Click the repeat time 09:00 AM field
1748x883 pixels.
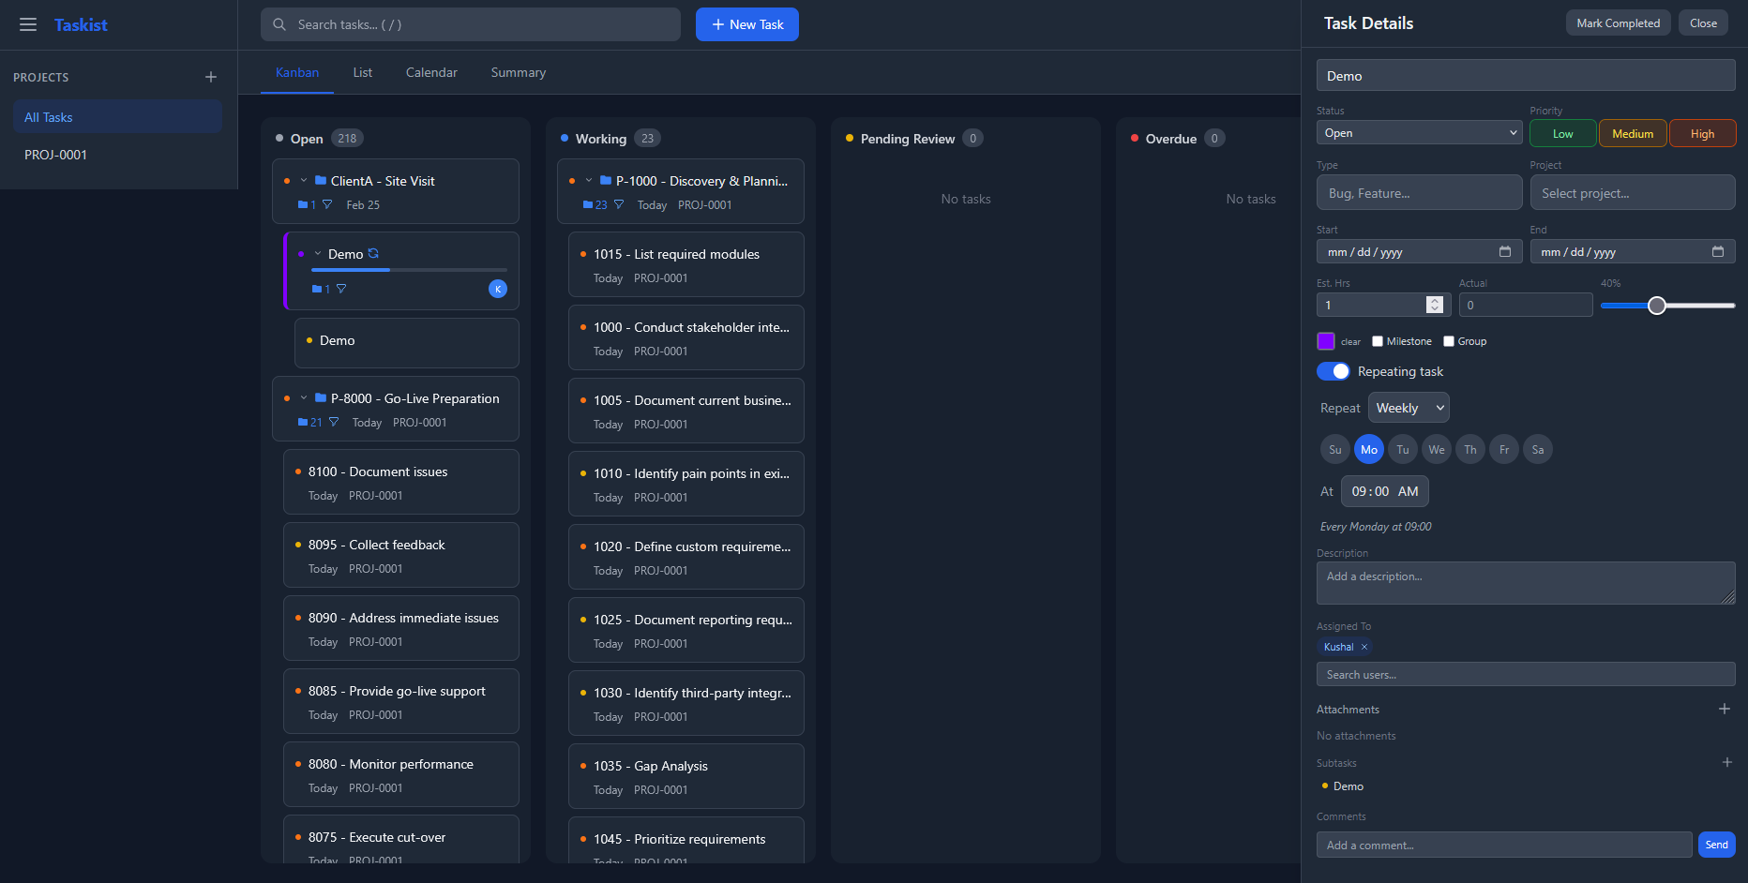tap(1385, 491)
